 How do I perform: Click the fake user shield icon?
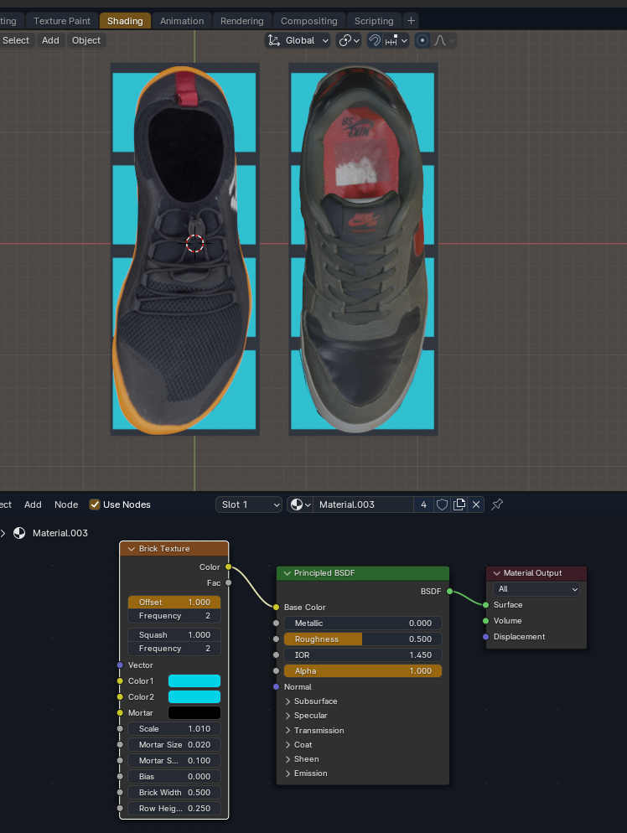(x=442, y=504)
